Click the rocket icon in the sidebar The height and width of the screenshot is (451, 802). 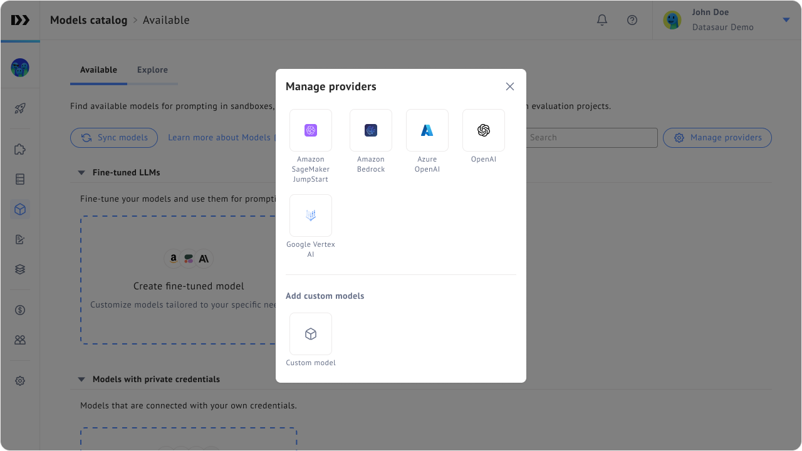pos(20,108)
